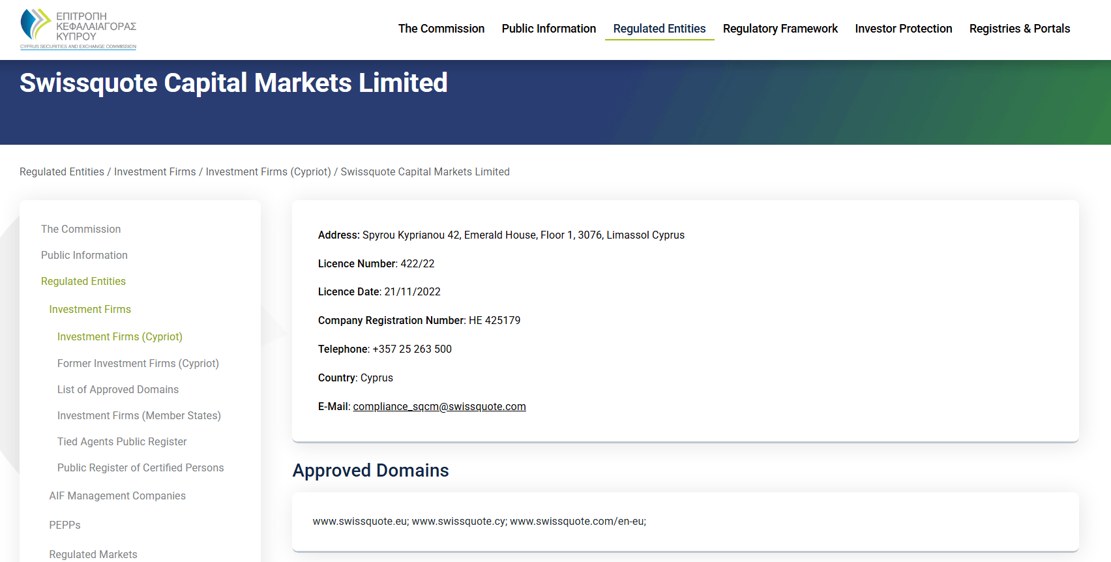This screenshot has height=562, width=1111.
Task: Open Investment Firms (Member States) sidebar link
Action: pos(139,415)
